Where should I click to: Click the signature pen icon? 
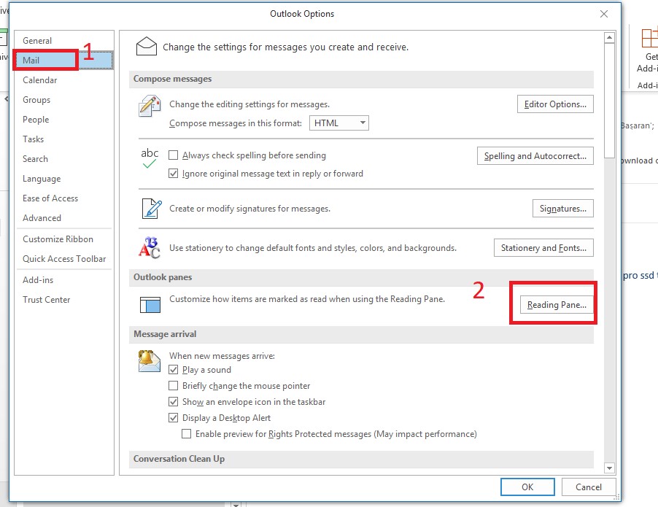151,209
